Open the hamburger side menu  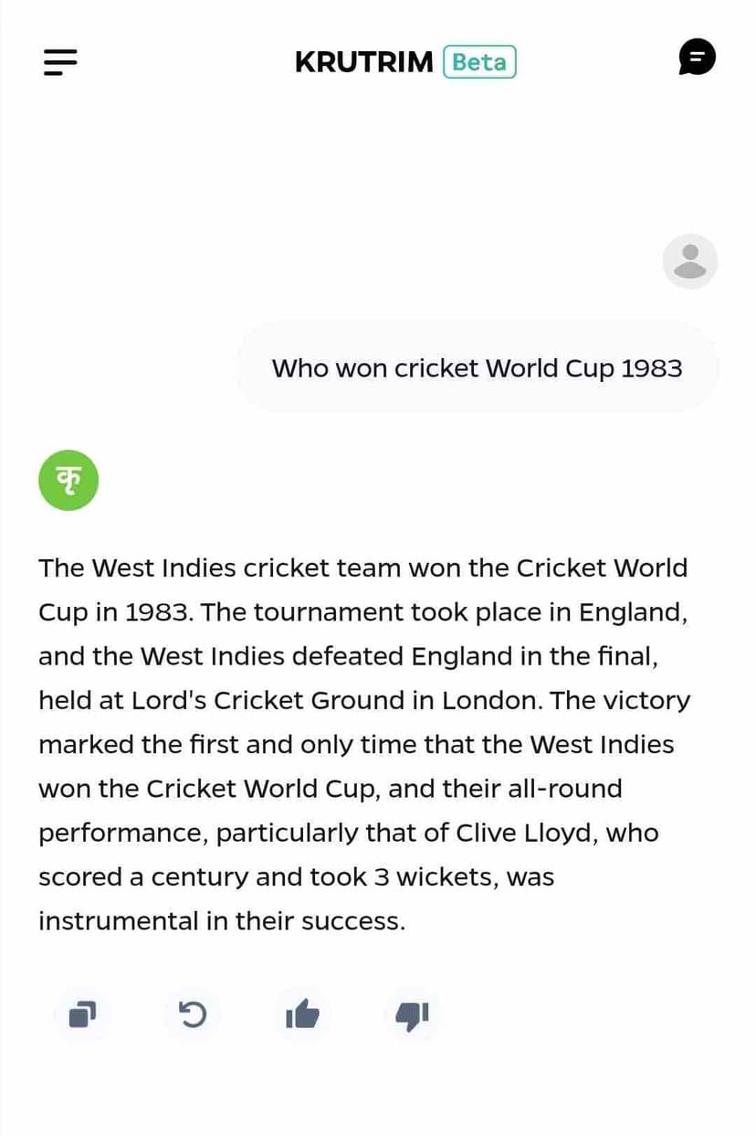coord(60,61)
